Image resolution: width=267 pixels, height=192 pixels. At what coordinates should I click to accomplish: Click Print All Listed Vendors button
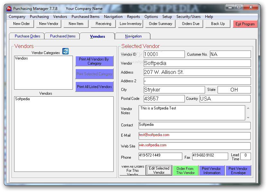(x=94, y=87)
